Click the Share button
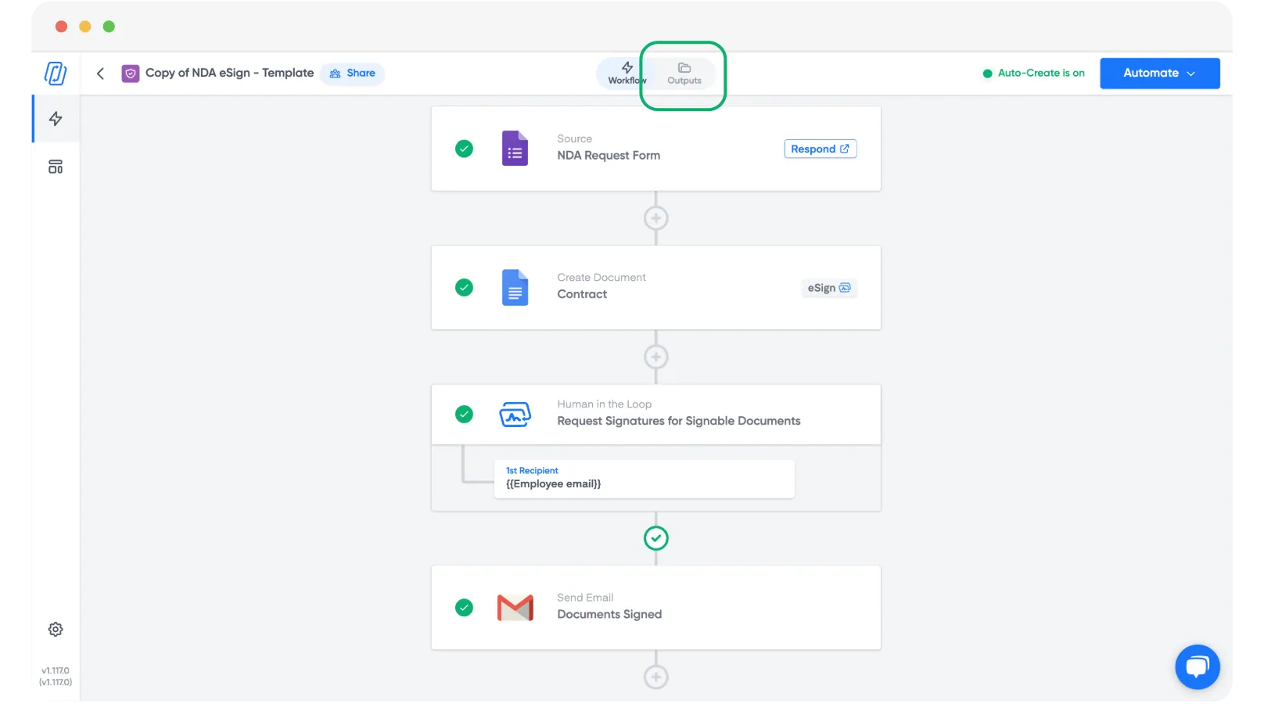 tap(353, 74)
